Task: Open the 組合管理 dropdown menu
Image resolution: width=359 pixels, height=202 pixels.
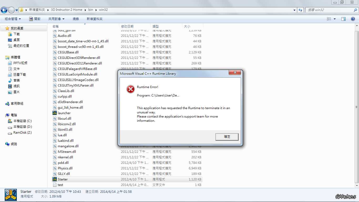Action: point(13,19)
